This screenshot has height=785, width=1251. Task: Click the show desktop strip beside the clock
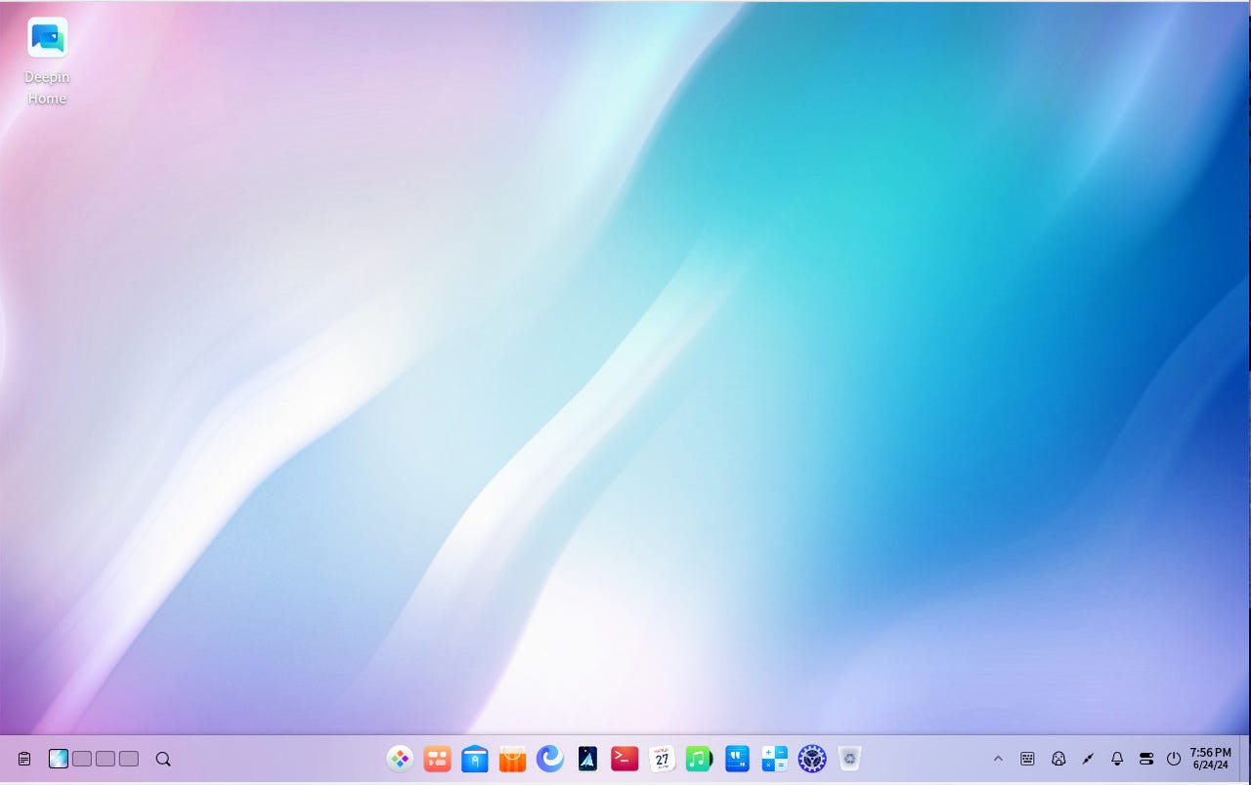pos(1245,759)
